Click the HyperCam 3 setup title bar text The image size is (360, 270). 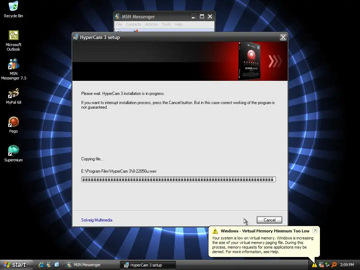point(100,37)
